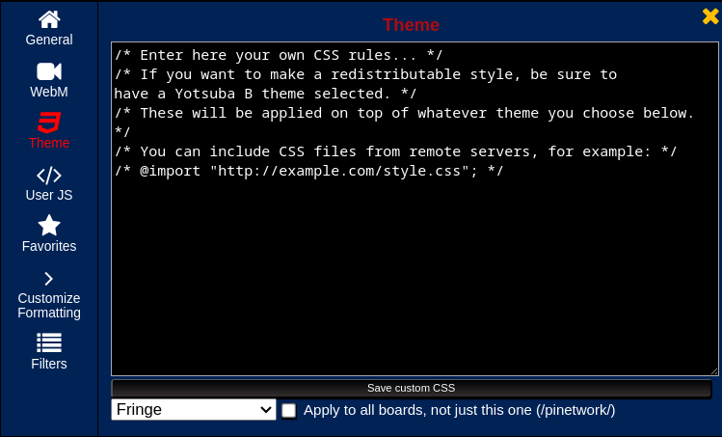Open the WebM video camera icon
Screen dimensions: 722x437
(x=49, y=71)
